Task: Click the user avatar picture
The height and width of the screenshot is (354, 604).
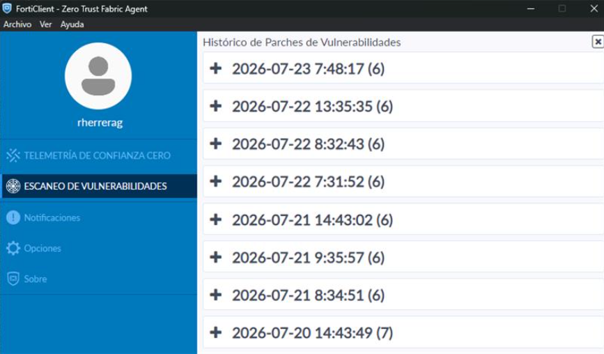Action: (x=98, y=76)
